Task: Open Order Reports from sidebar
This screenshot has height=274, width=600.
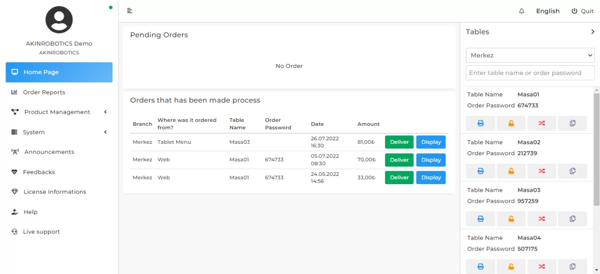Action: point(44,92)
